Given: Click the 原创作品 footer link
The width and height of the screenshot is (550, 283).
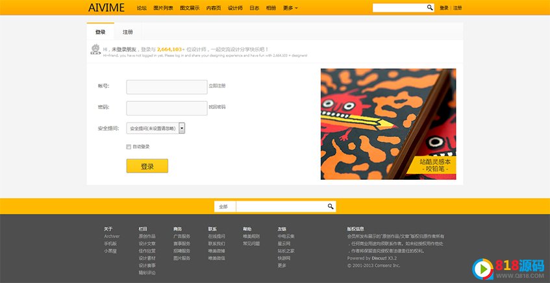Looking at the screenshot, I should (147, 236).
